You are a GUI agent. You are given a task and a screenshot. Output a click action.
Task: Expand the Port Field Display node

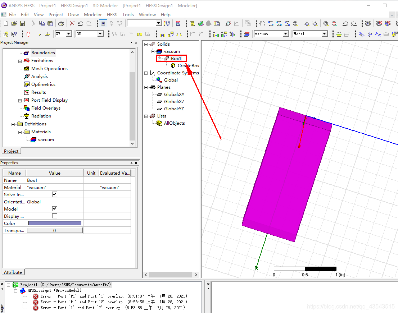(x=20, y=101)
